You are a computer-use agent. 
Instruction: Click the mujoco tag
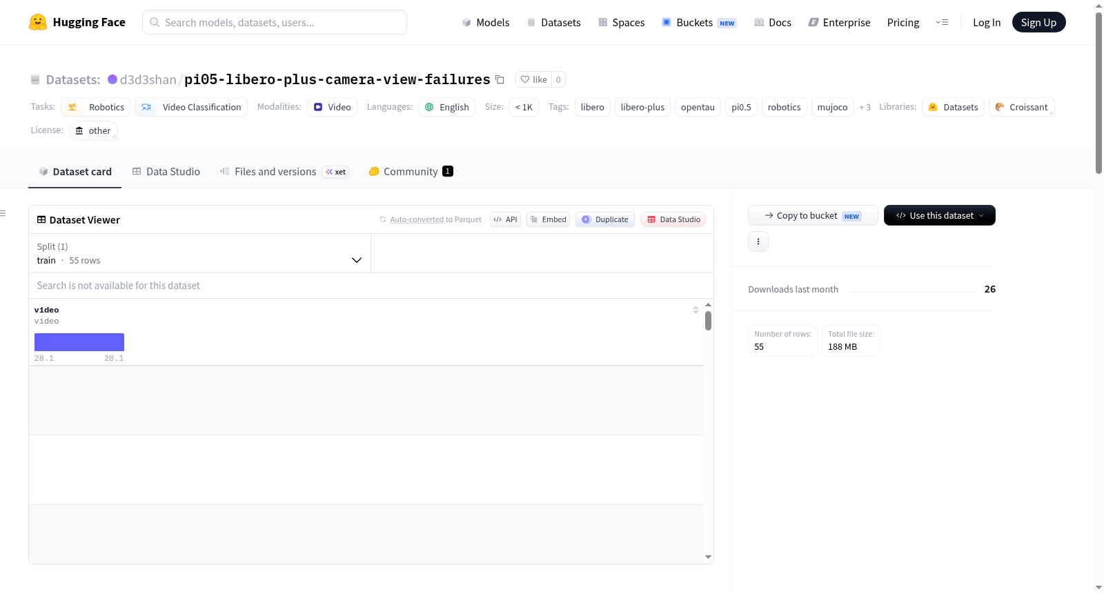click(832, 107)
